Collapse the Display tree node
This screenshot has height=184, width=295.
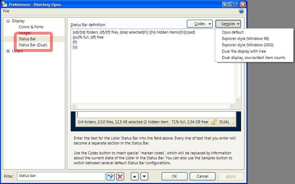(8, 21)
